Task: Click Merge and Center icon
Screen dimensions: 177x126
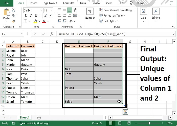Action: tap(75, 16)
